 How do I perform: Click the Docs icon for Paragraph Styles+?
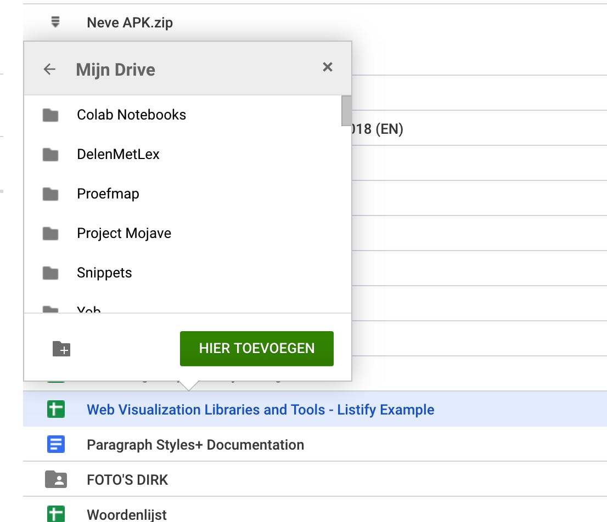[x=55, y=444]
